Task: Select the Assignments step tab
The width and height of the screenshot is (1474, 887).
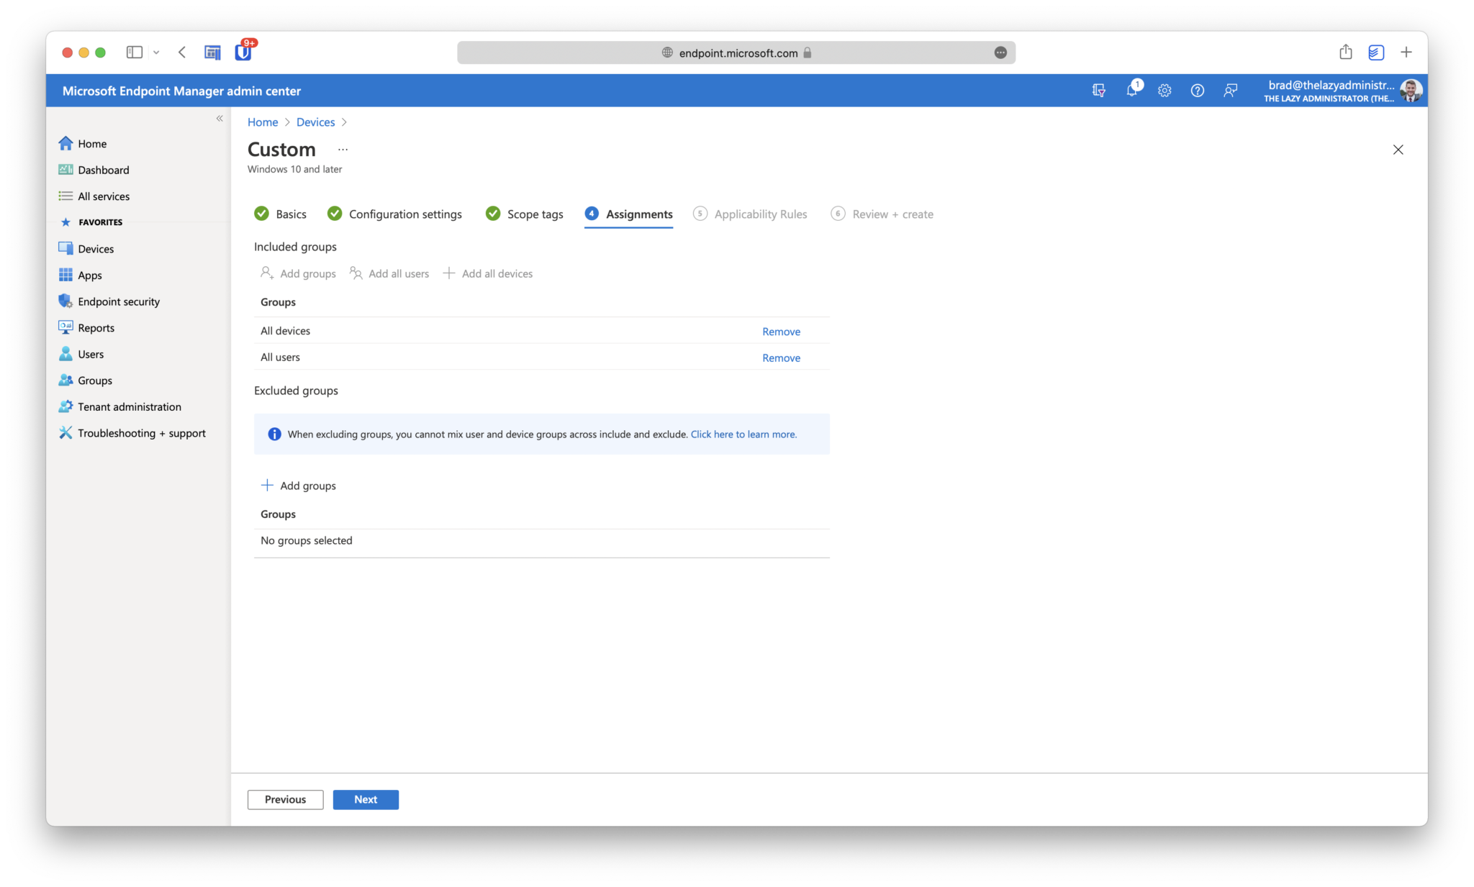Action: 629,214
